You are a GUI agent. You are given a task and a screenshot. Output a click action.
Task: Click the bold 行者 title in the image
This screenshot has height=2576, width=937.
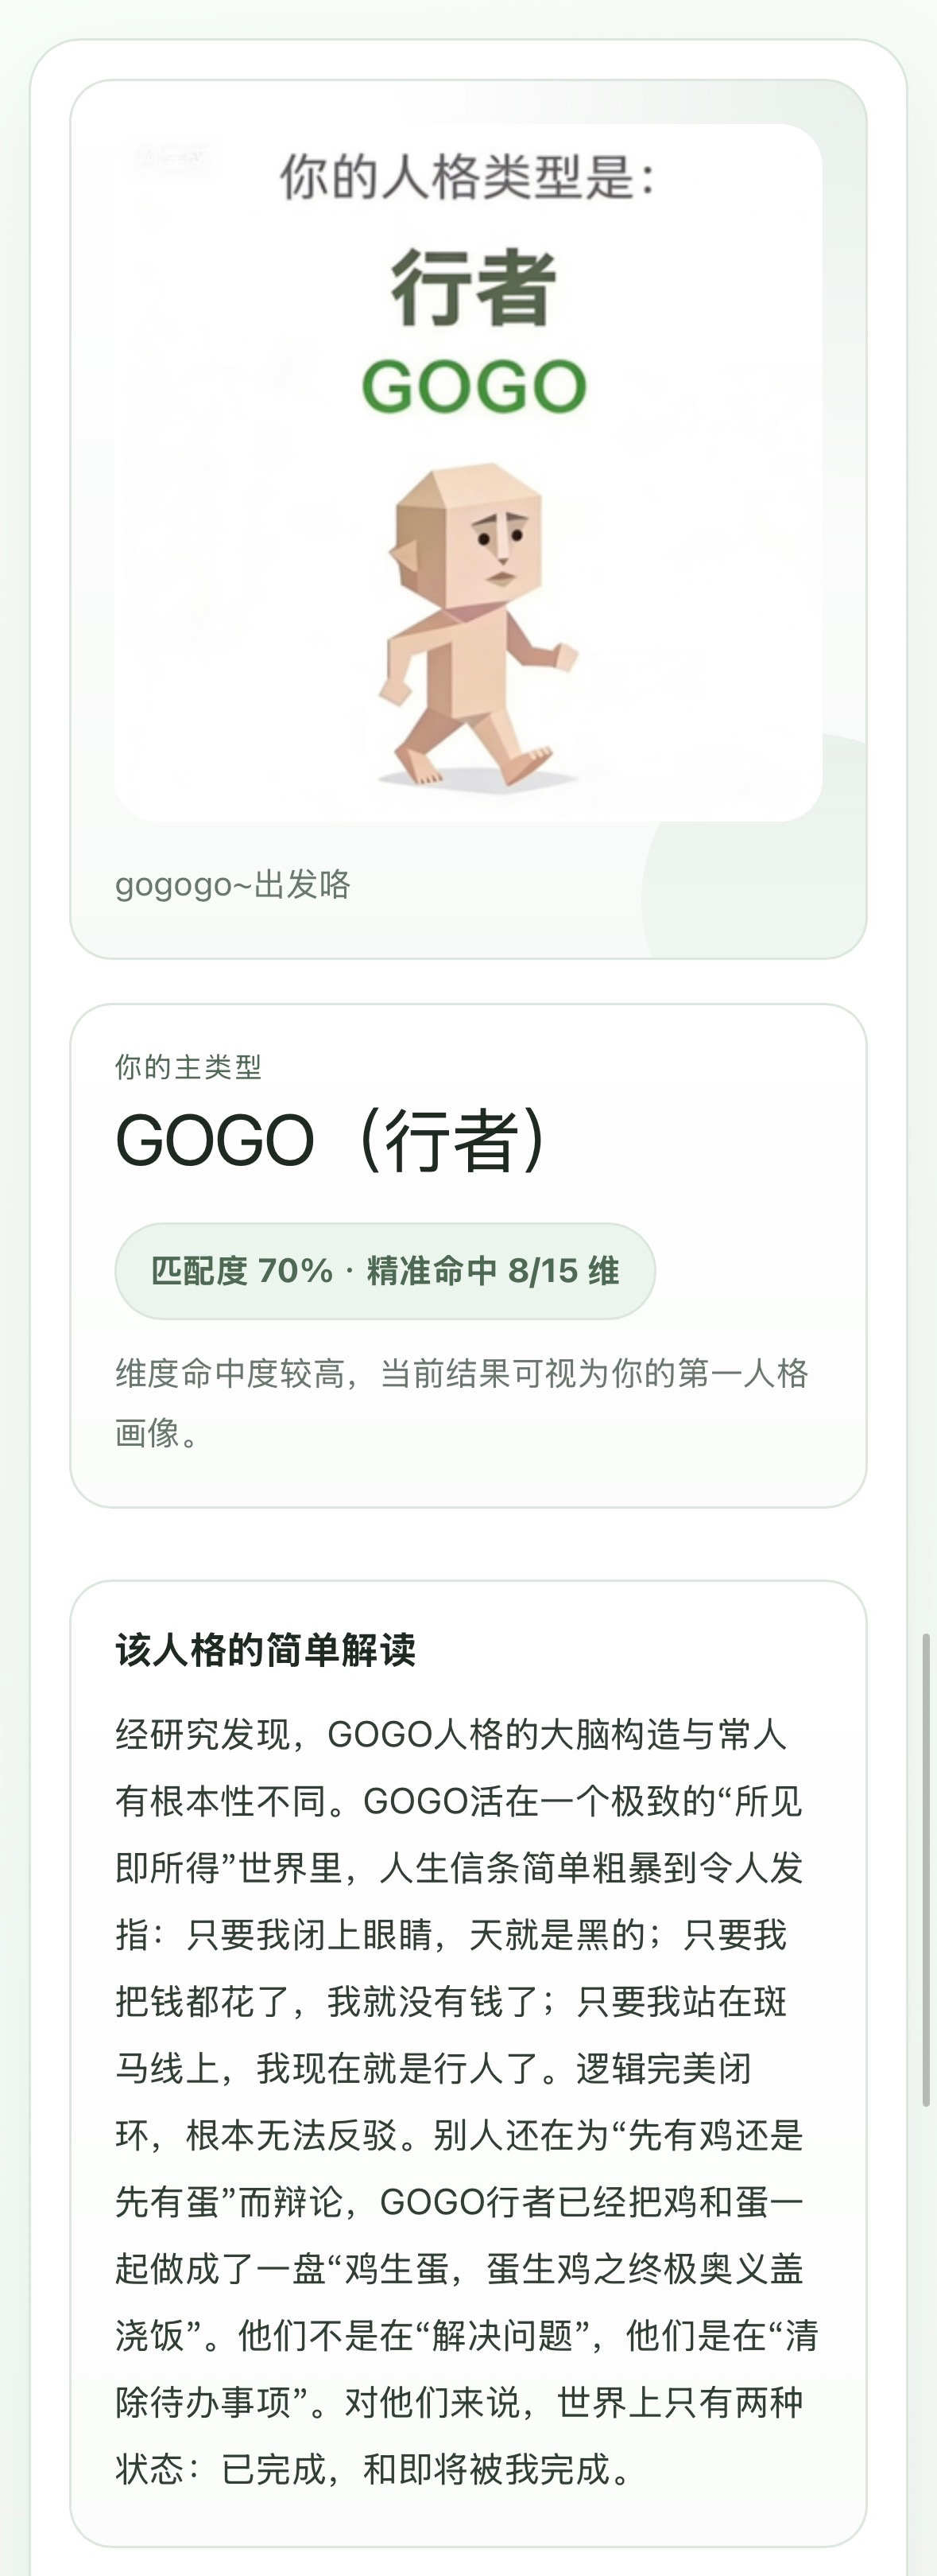tap(473, 288)
